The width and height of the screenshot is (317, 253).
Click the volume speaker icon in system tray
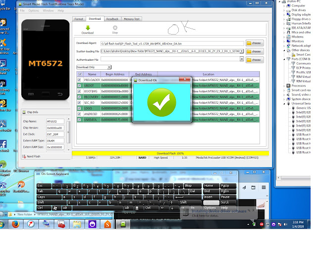coord(285,224)
